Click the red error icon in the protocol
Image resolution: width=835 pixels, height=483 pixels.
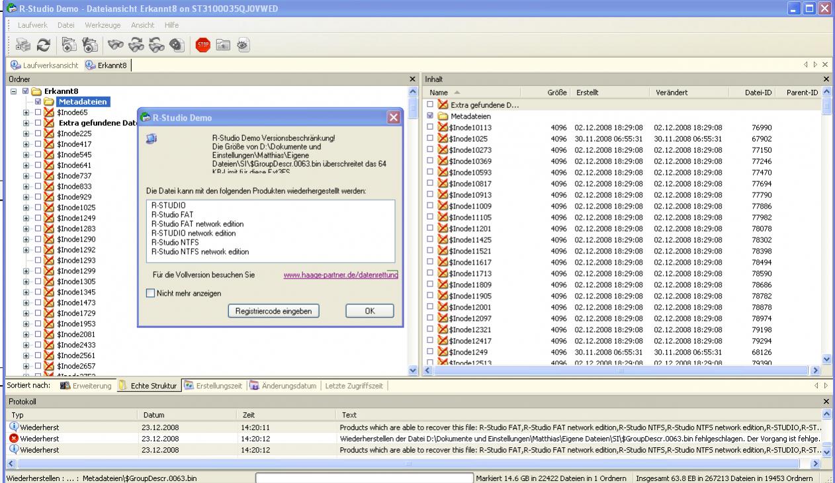(14, 438)
